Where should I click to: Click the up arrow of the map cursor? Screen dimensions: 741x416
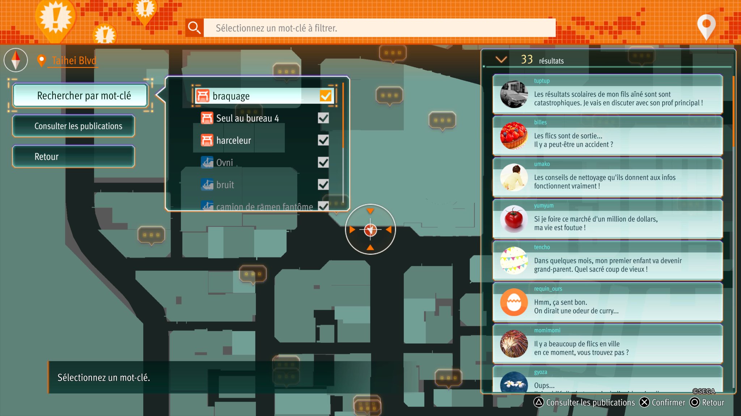pyautogui.click(x=370, y=211)
